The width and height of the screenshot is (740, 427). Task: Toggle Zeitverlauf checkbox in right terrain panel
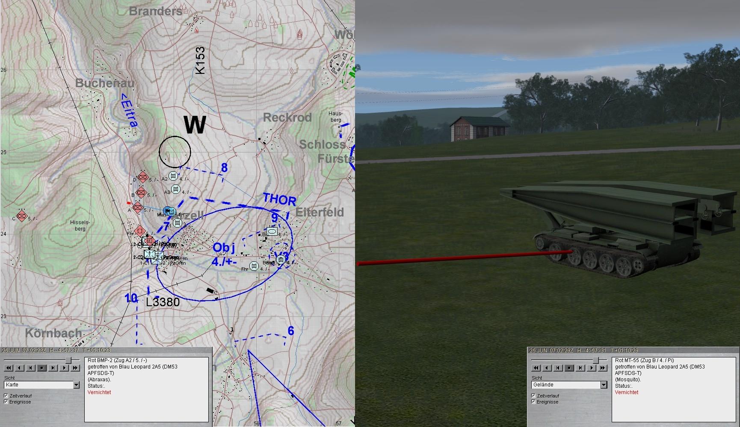[x=533, y=396]
